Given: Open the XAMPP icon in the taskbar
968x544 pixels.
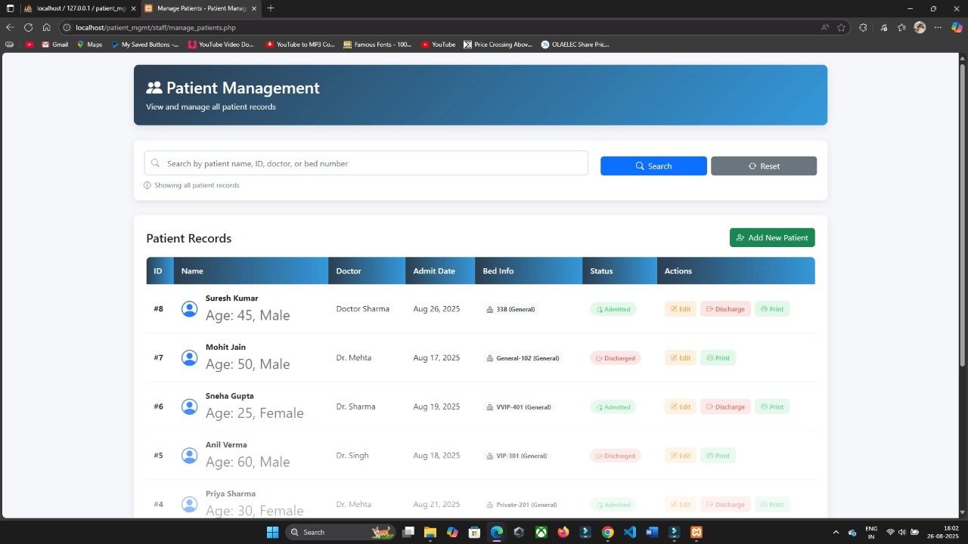Looking at the screenshot, I should 697,532.
